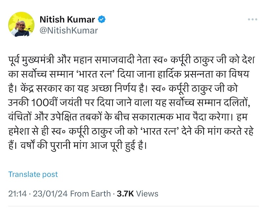The width and height of the screenshot is (267, 209).
Task: Click the Translate post link
Action: 33,174
